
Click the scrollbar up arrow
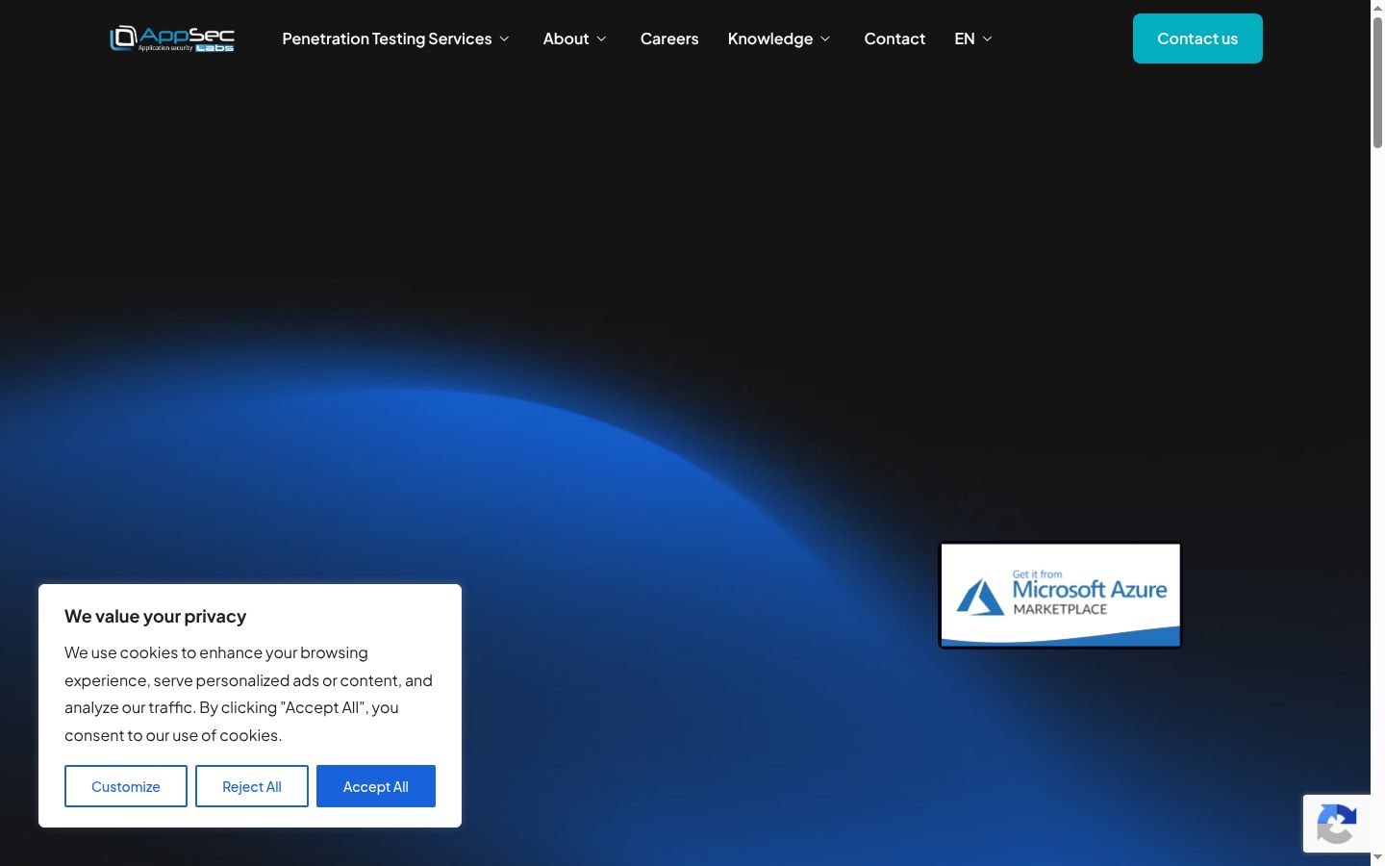coord(1377,8)
